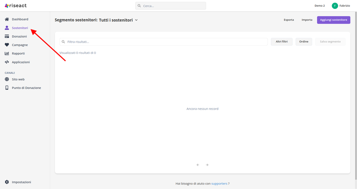Follow the supporters help link

pyautogui.click(x=219, y=183)
